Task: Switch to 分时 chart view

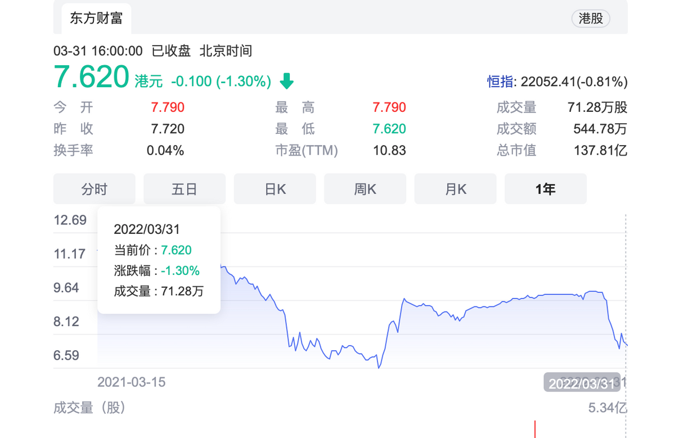Action: (94, 189)
